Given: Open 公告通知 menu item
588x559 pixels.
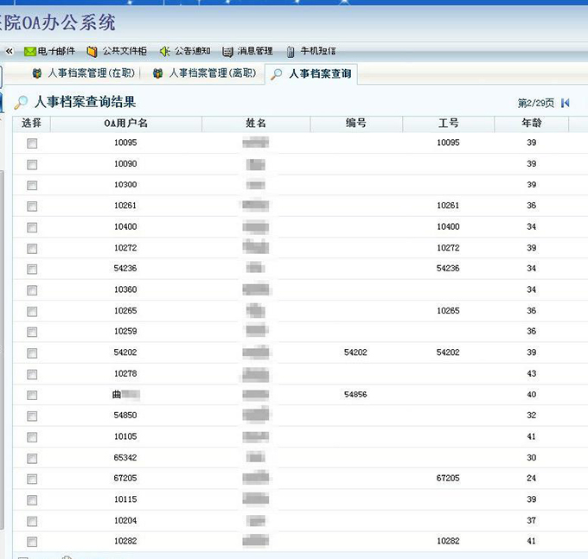Looking at the screenshot, I should click(x=192, y=51).
